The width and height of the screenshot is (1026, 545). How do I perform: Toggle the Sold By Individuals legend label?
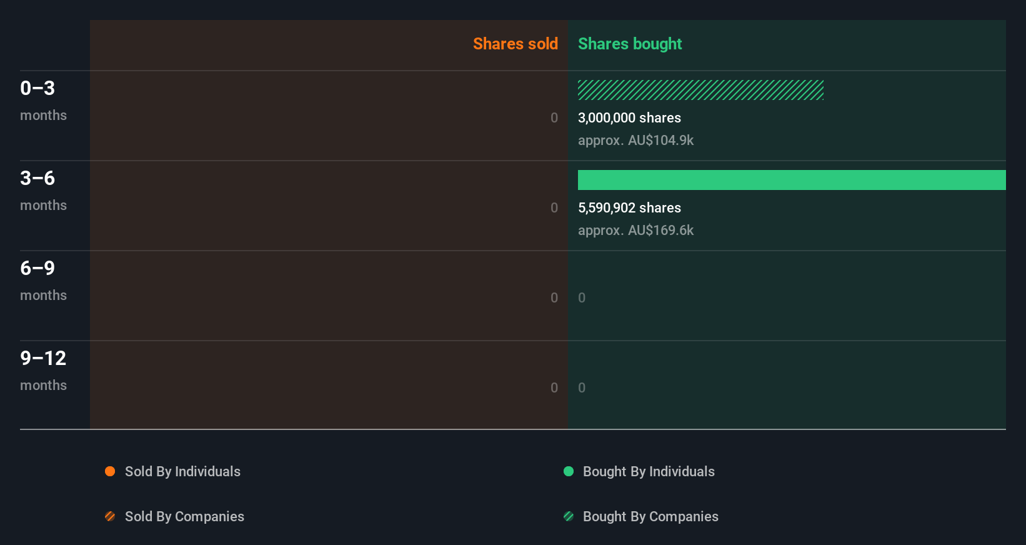[182, 471]
